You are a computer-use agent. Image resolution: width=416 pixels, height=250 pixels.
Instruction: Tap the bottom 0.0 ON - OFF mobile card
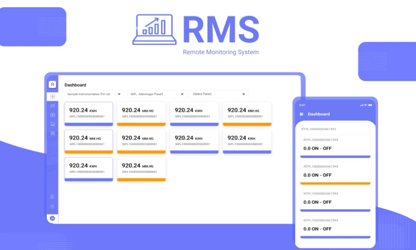[x=335, y=227]
